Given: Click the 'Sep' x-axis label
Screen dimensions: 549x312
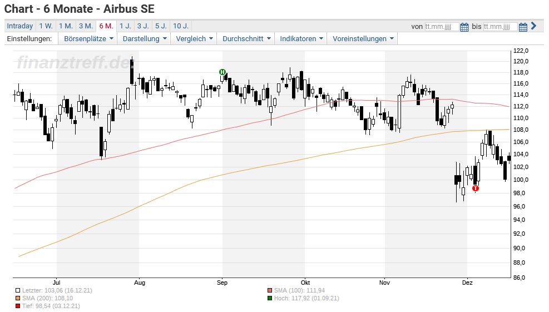Looking at the screenshot, I should 222,283.
